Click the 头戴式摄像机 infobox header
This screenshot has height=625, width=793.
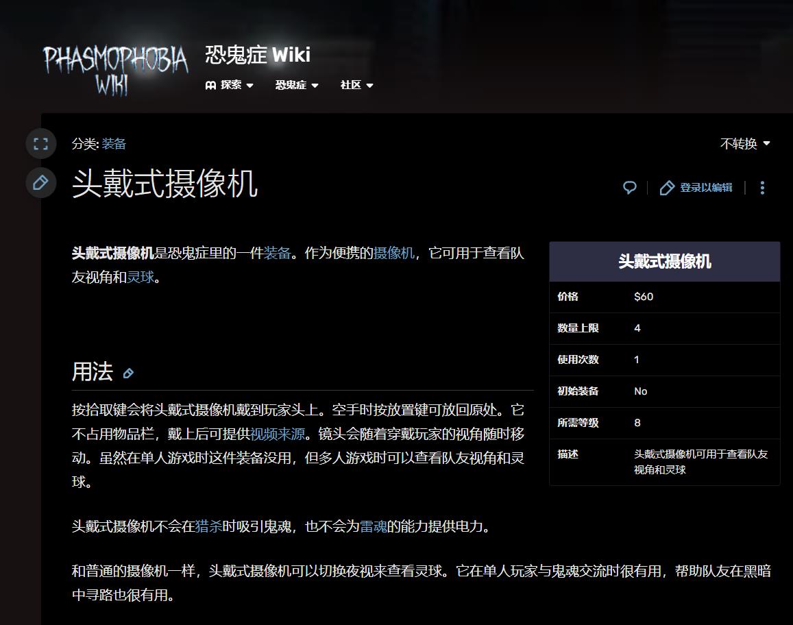(x=663, y=261)
